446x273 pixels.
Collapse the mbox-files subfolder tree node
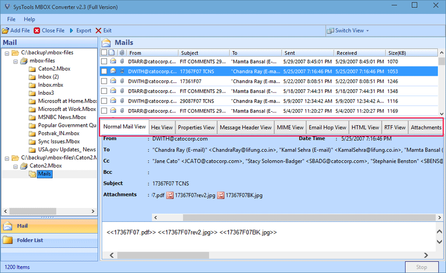[15, 61]
